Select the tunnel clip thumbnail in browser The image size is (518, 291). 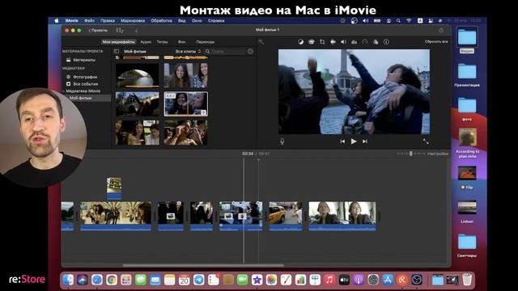pos(137,75)
